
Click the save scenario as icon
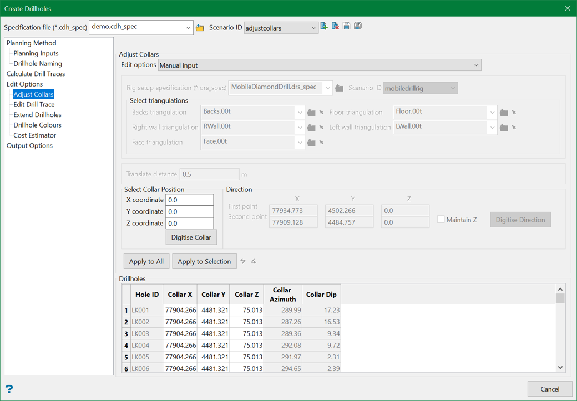pyautogui.click(x=358, y=26)
